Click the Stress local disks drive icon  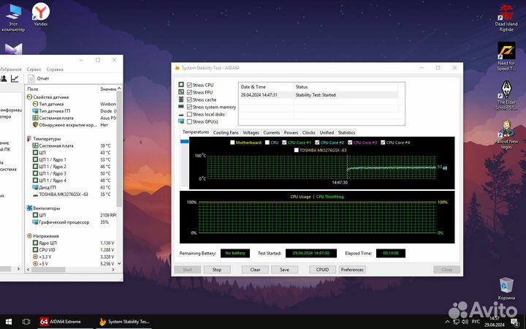click(x=181, y=115)
